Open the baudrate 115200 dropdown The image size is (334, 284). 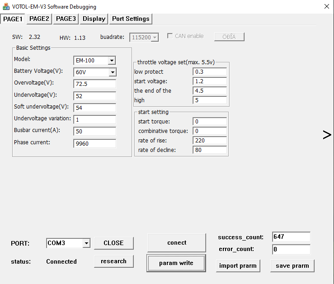point(155,38)
